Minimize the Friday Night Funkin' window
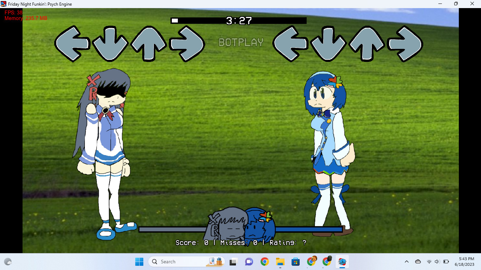 (x=440, y=4)
